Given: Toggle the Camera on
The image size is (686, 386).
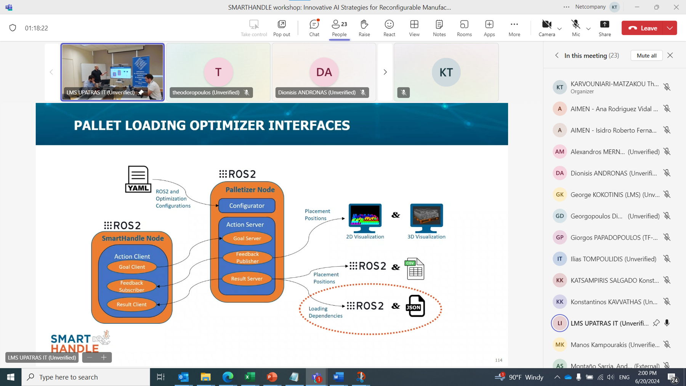Looking at the screenshot, I should (547, 28).
